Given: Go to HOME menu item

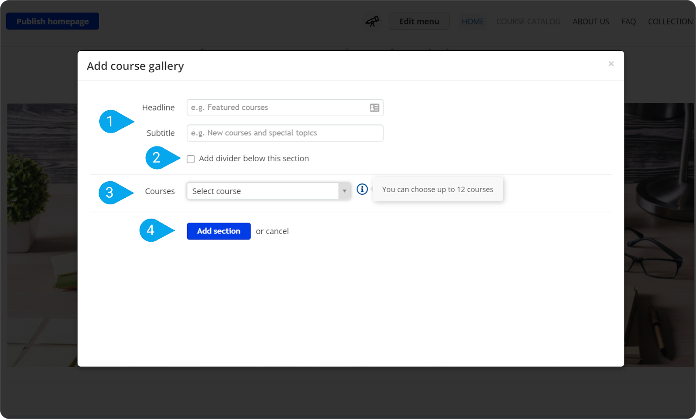Looking at the screenshot, I should coord(473,21).
